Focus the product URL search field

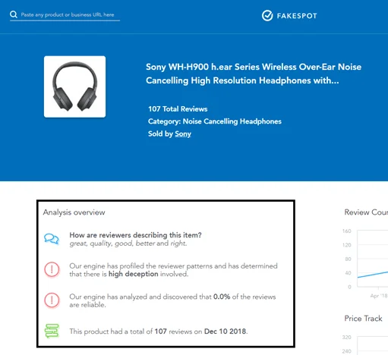click(65, 15)
